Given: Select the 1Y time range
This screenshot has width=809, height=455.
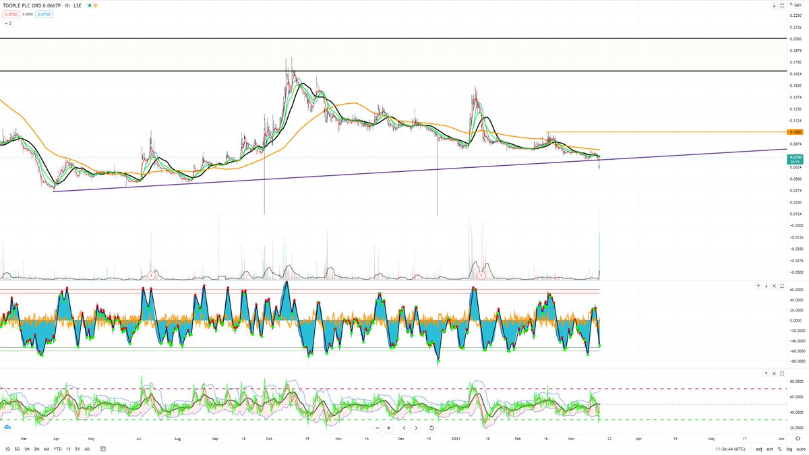Looking at the screenshot, I should click(x=68, y=448).
